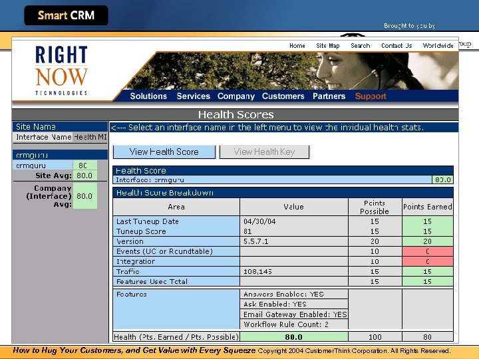Click the Points Earned column header
479x359 pixels.
coord(428,207)
